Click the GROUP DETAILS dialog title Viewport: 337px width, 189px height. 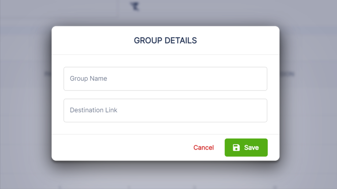click(165, 40)
